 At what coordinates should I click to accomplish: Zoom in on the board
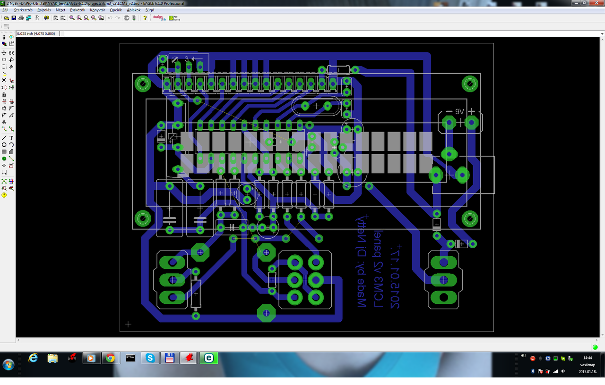pos(79,18)
